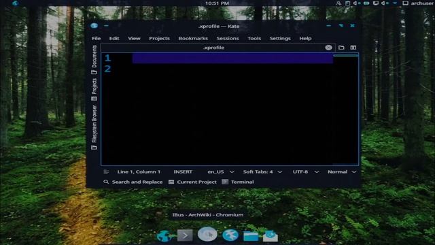Viewport: 435px width, 245px height.
Task: Click the display monitor icon in the system tray
Action: pyautogui.click(x=376, y=3)
